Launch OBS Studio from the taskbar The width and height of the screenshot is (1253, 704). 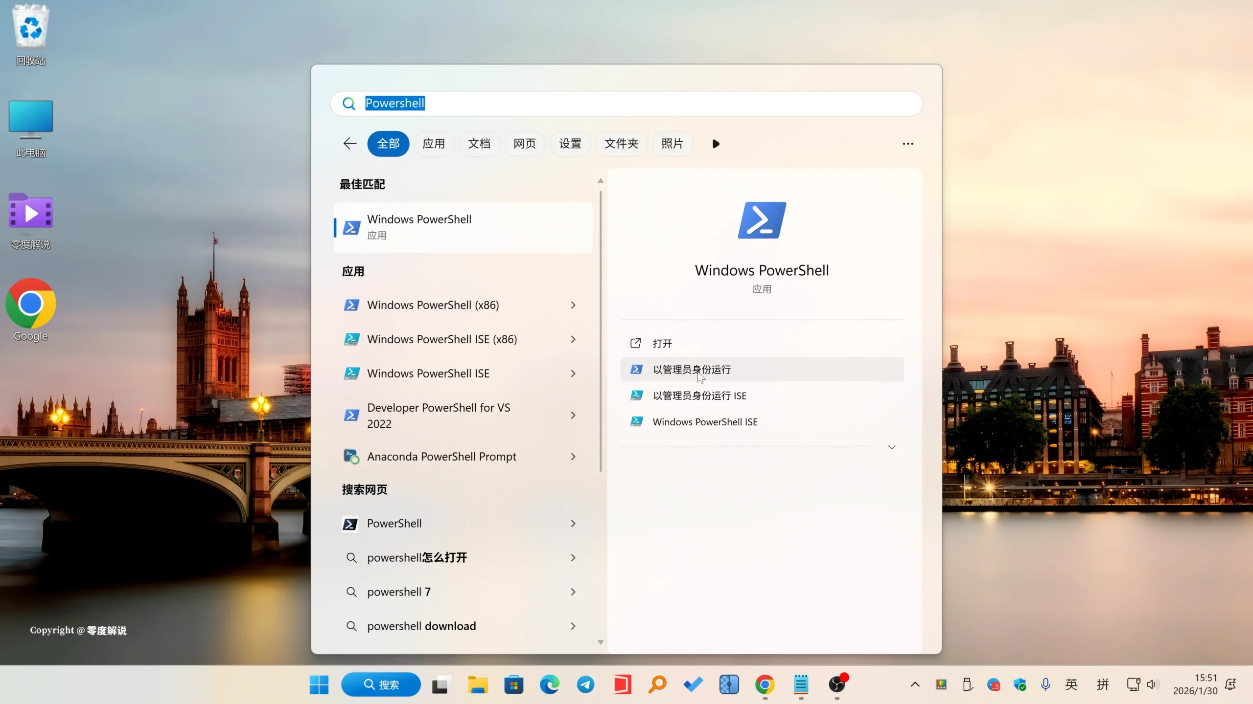point(838,684)
